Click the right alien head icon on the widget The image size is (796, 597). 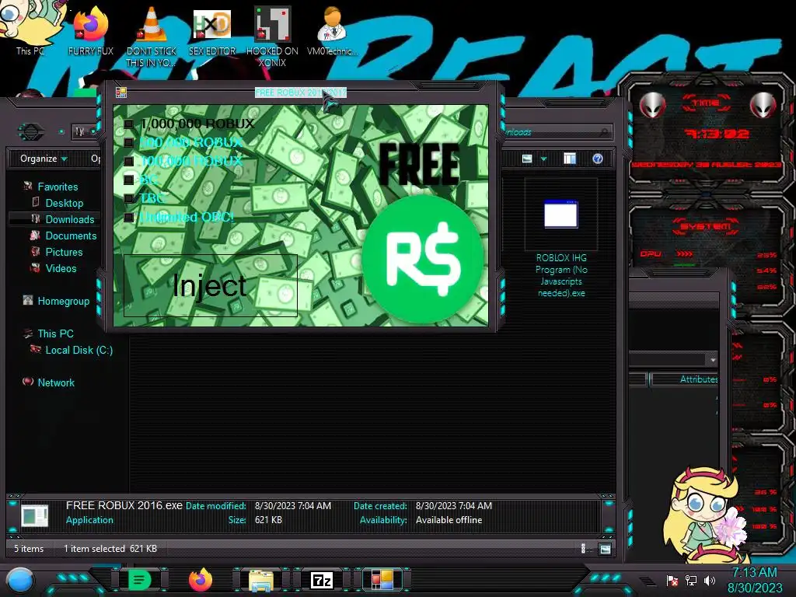[x=763, y=106]
